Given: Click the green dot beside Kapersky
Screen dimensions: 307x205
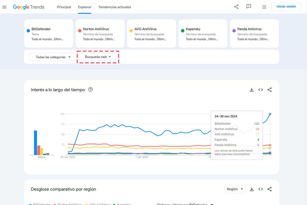Looking at the screenshot, I should [183, 30].
